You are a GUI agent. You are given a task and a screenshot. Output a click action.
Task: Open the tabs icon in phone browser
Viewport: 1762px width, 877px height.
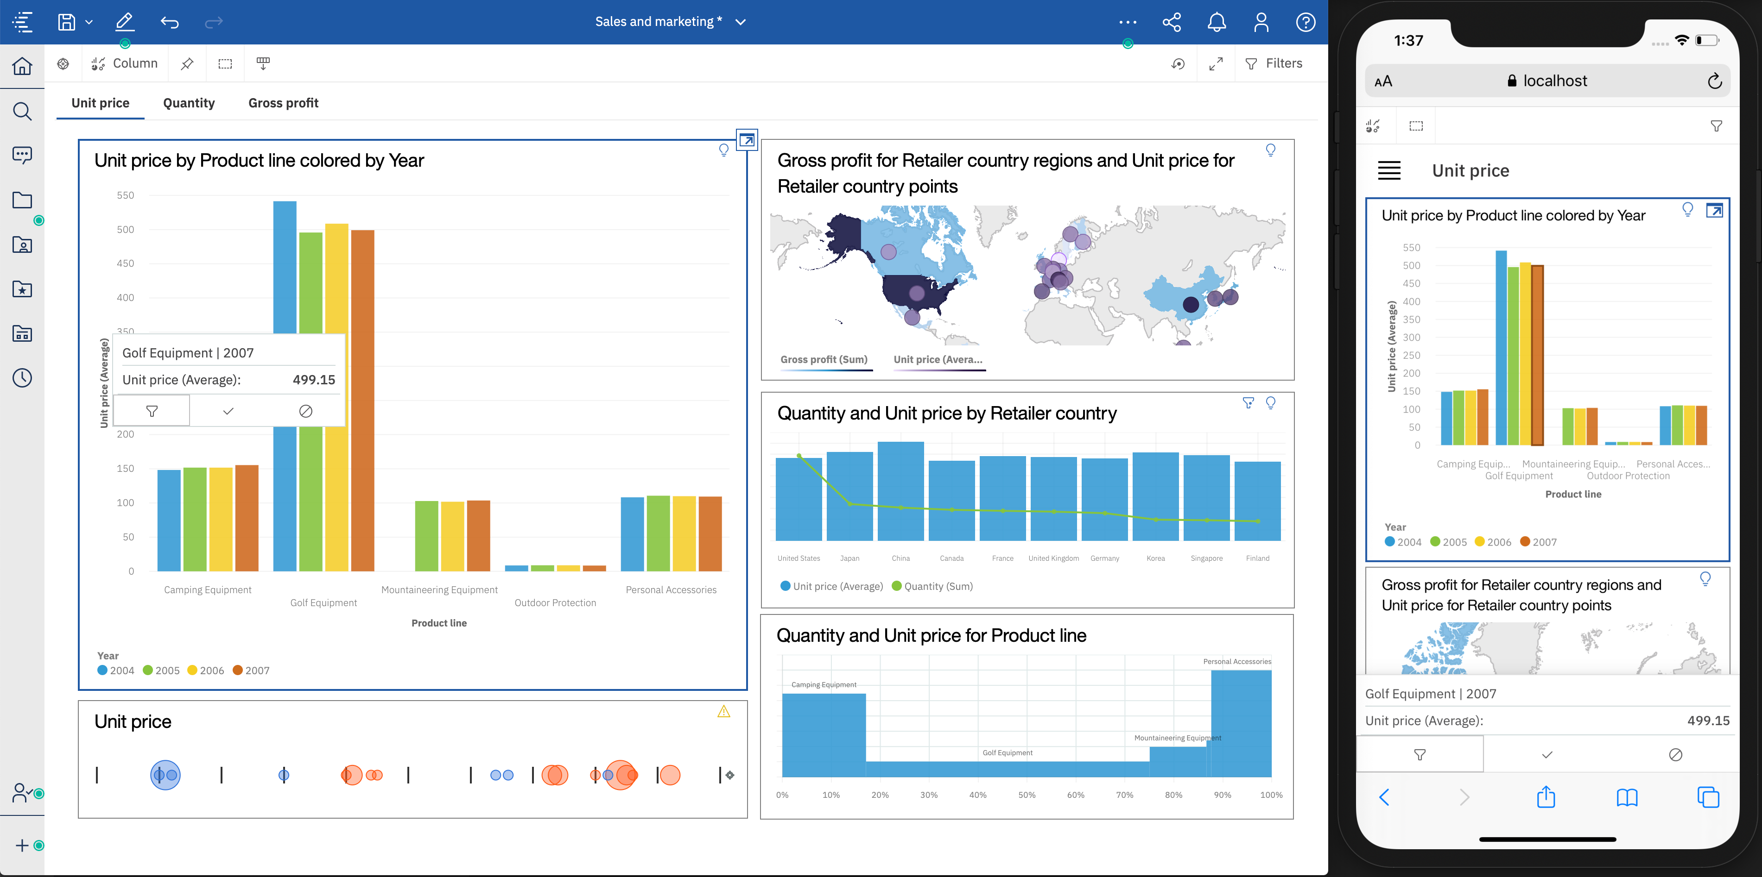tap(1708, 797)
